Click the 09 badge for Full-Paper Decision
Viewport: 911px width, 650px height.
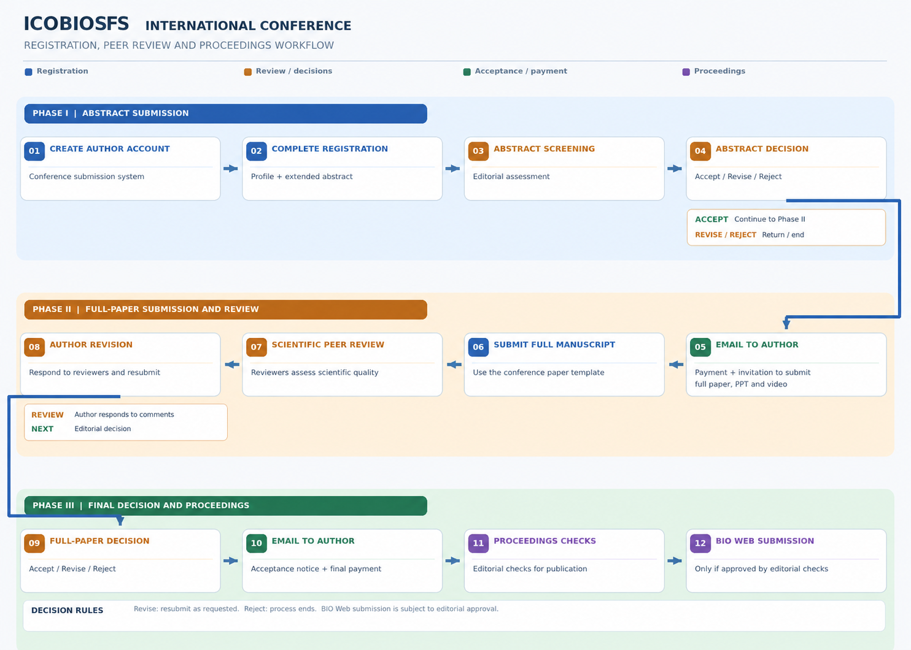point(34,543)
